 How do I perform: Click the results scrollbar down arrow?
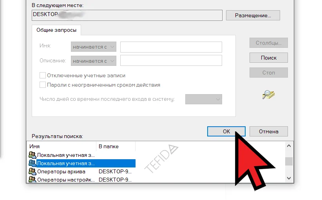(289, 178)
